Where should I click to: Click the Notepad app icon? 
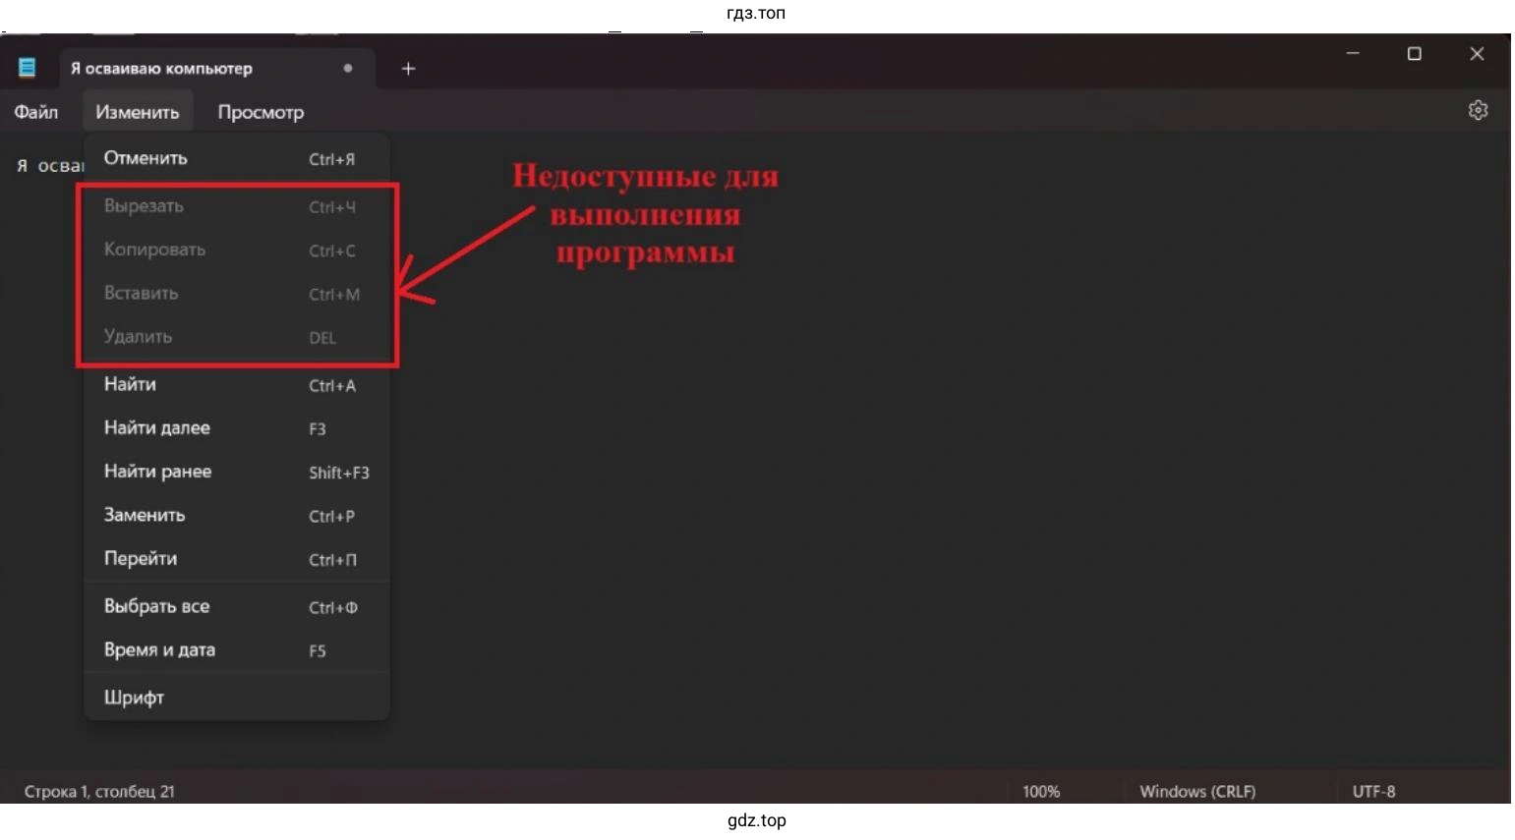point(29,67)
